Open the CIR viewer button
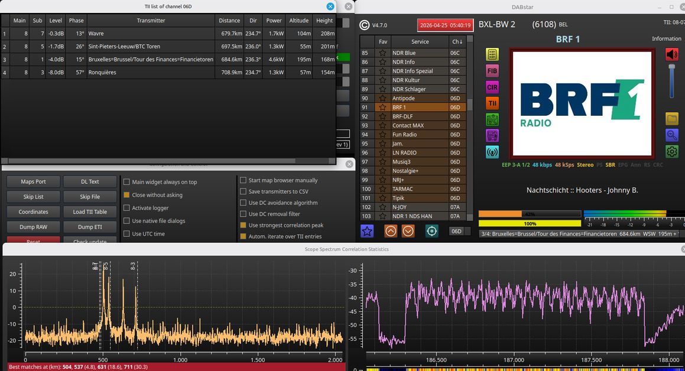 pos(492,87)
